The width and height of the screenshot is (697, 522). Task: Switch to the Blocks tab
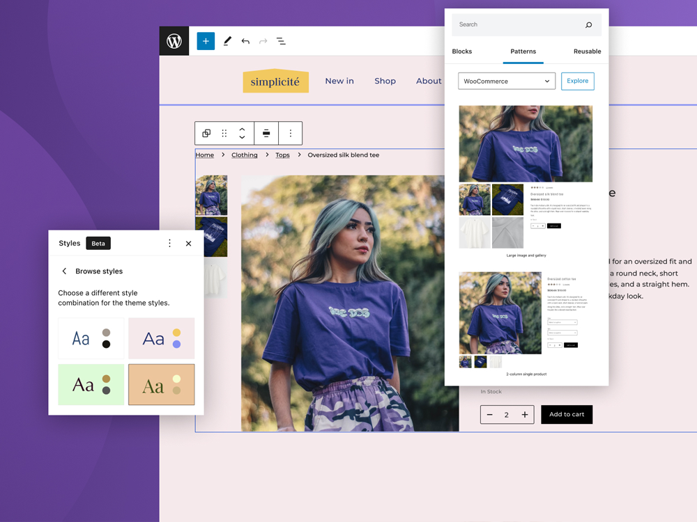[x=462, y=52]
